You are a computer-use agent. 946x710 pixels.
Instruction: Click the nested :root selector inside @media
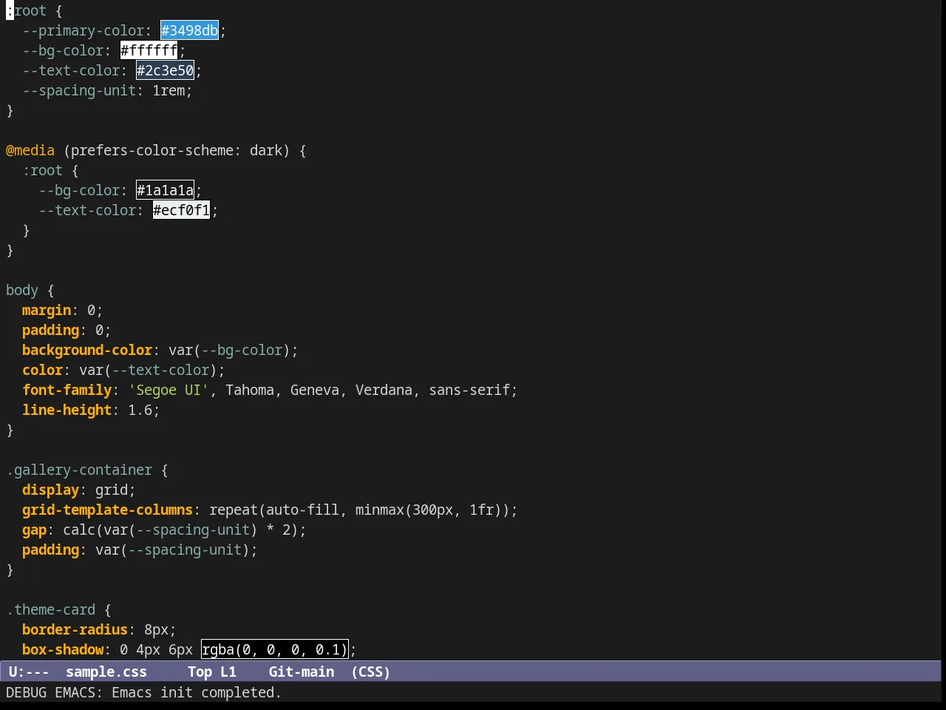43,170
